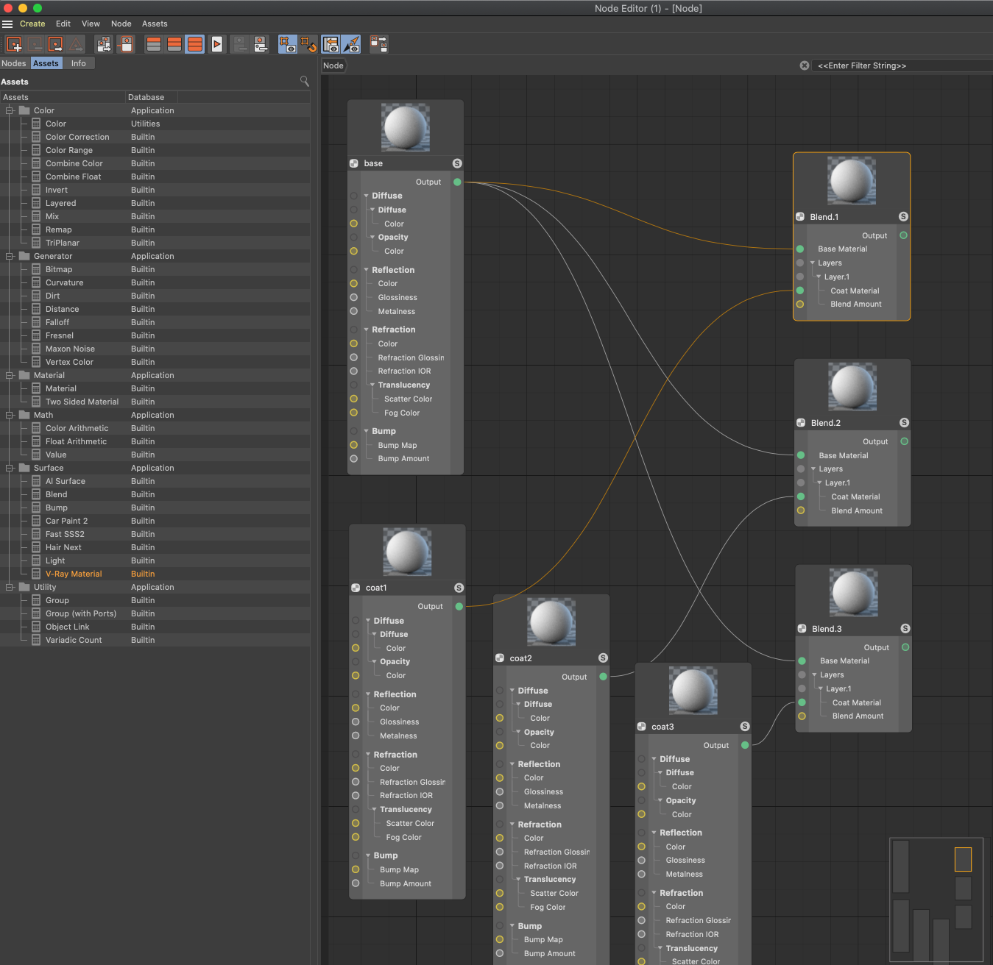This screenshot has height=965, width=993.
Task: Toggle the navigator arrow eye icon
Action: 352,44
